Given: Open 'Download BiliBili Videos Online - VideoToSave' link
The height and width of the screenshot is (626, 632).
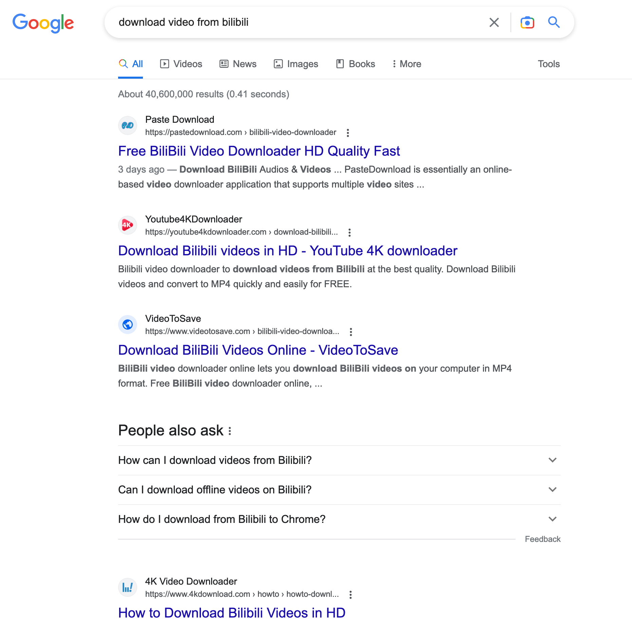Looking at the screenshot, I should (258, 350).
